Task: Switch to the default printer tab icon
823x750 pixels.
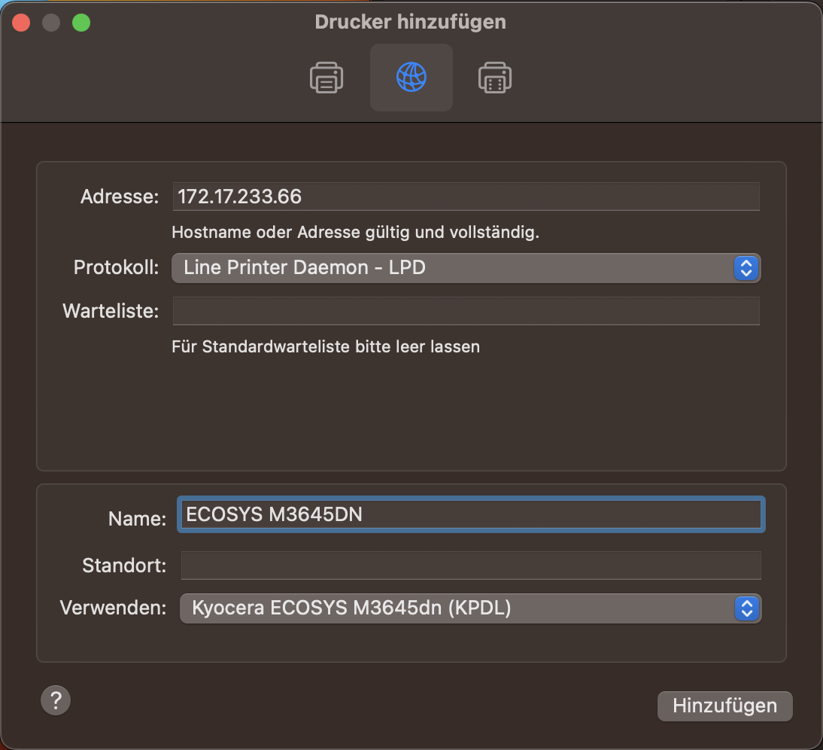Action: (x=326, y=78)
